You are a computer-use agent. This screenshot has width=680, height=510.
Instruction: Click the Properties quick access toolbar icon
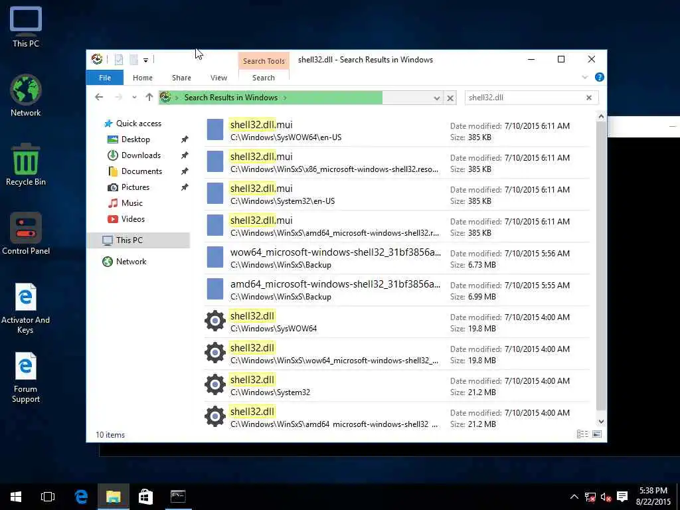coord(119,59)
